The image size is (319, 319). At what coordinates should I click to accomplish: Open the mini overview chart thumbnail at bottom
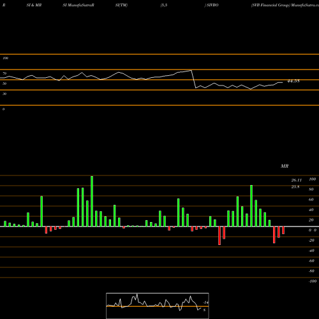click(x=158, y=306)
